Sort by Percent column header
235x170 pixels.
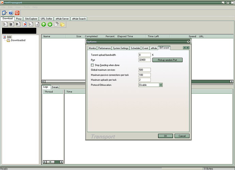coord(107,36)
